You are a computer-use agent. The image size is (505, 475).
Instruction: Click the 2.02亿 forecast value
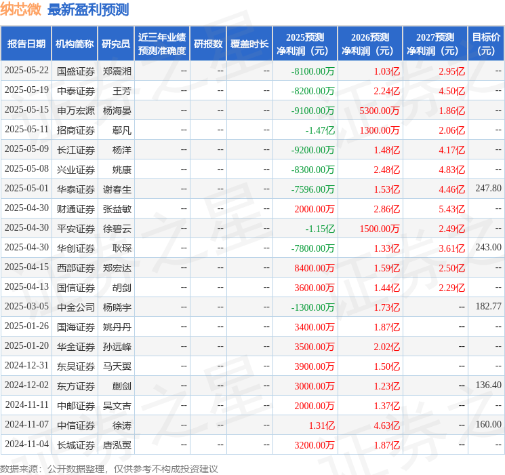click(x=387, y=347)
